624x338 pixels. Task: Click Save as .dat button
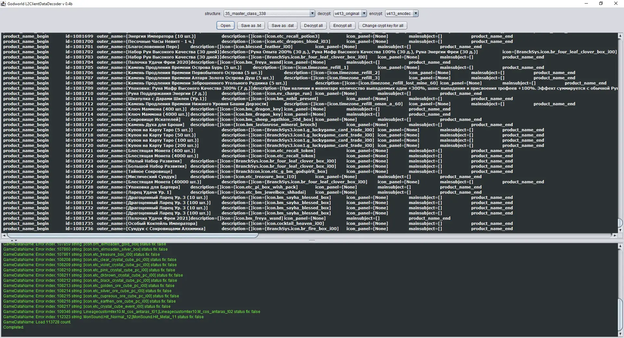pos(282,26)
